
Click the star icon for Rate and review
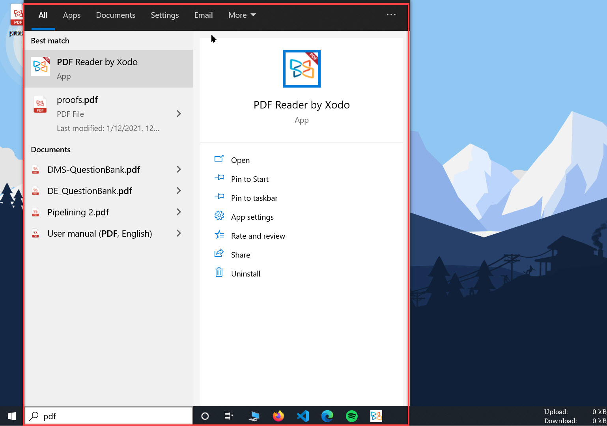(219, 235)
